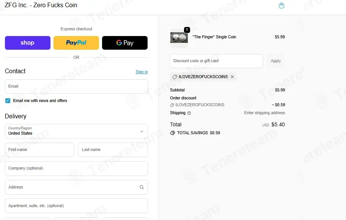The image size is (346, 220).
Task: Focus the Email input field
Action: 76,86
